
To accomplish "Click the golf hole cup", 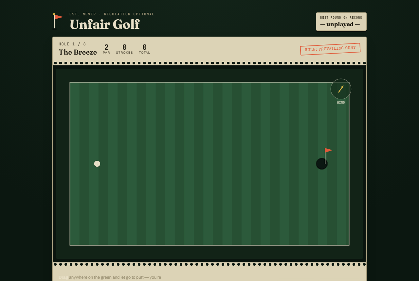I will tap(322, 164).
